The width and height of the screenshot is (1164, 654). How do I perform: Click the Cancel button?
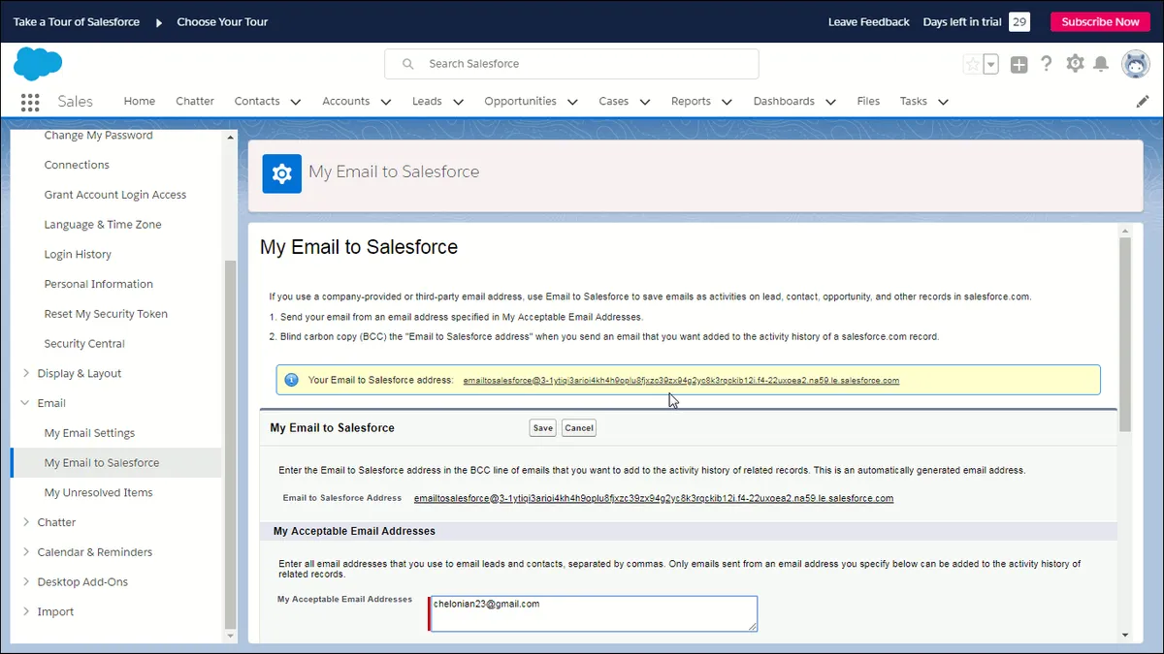579,427
